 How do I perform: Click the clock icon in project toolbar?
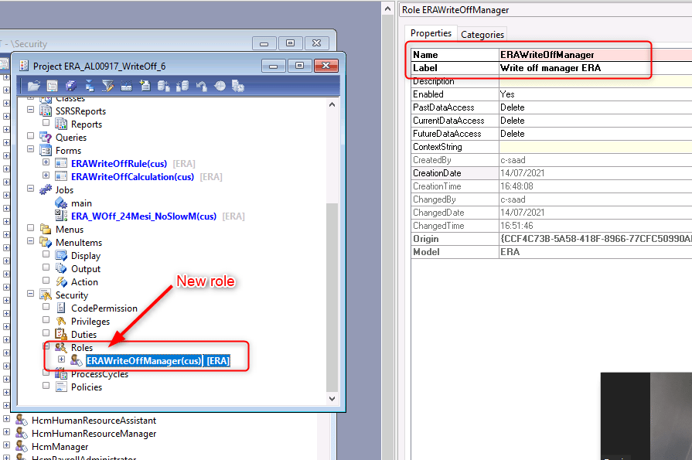[x=220, y=86]
